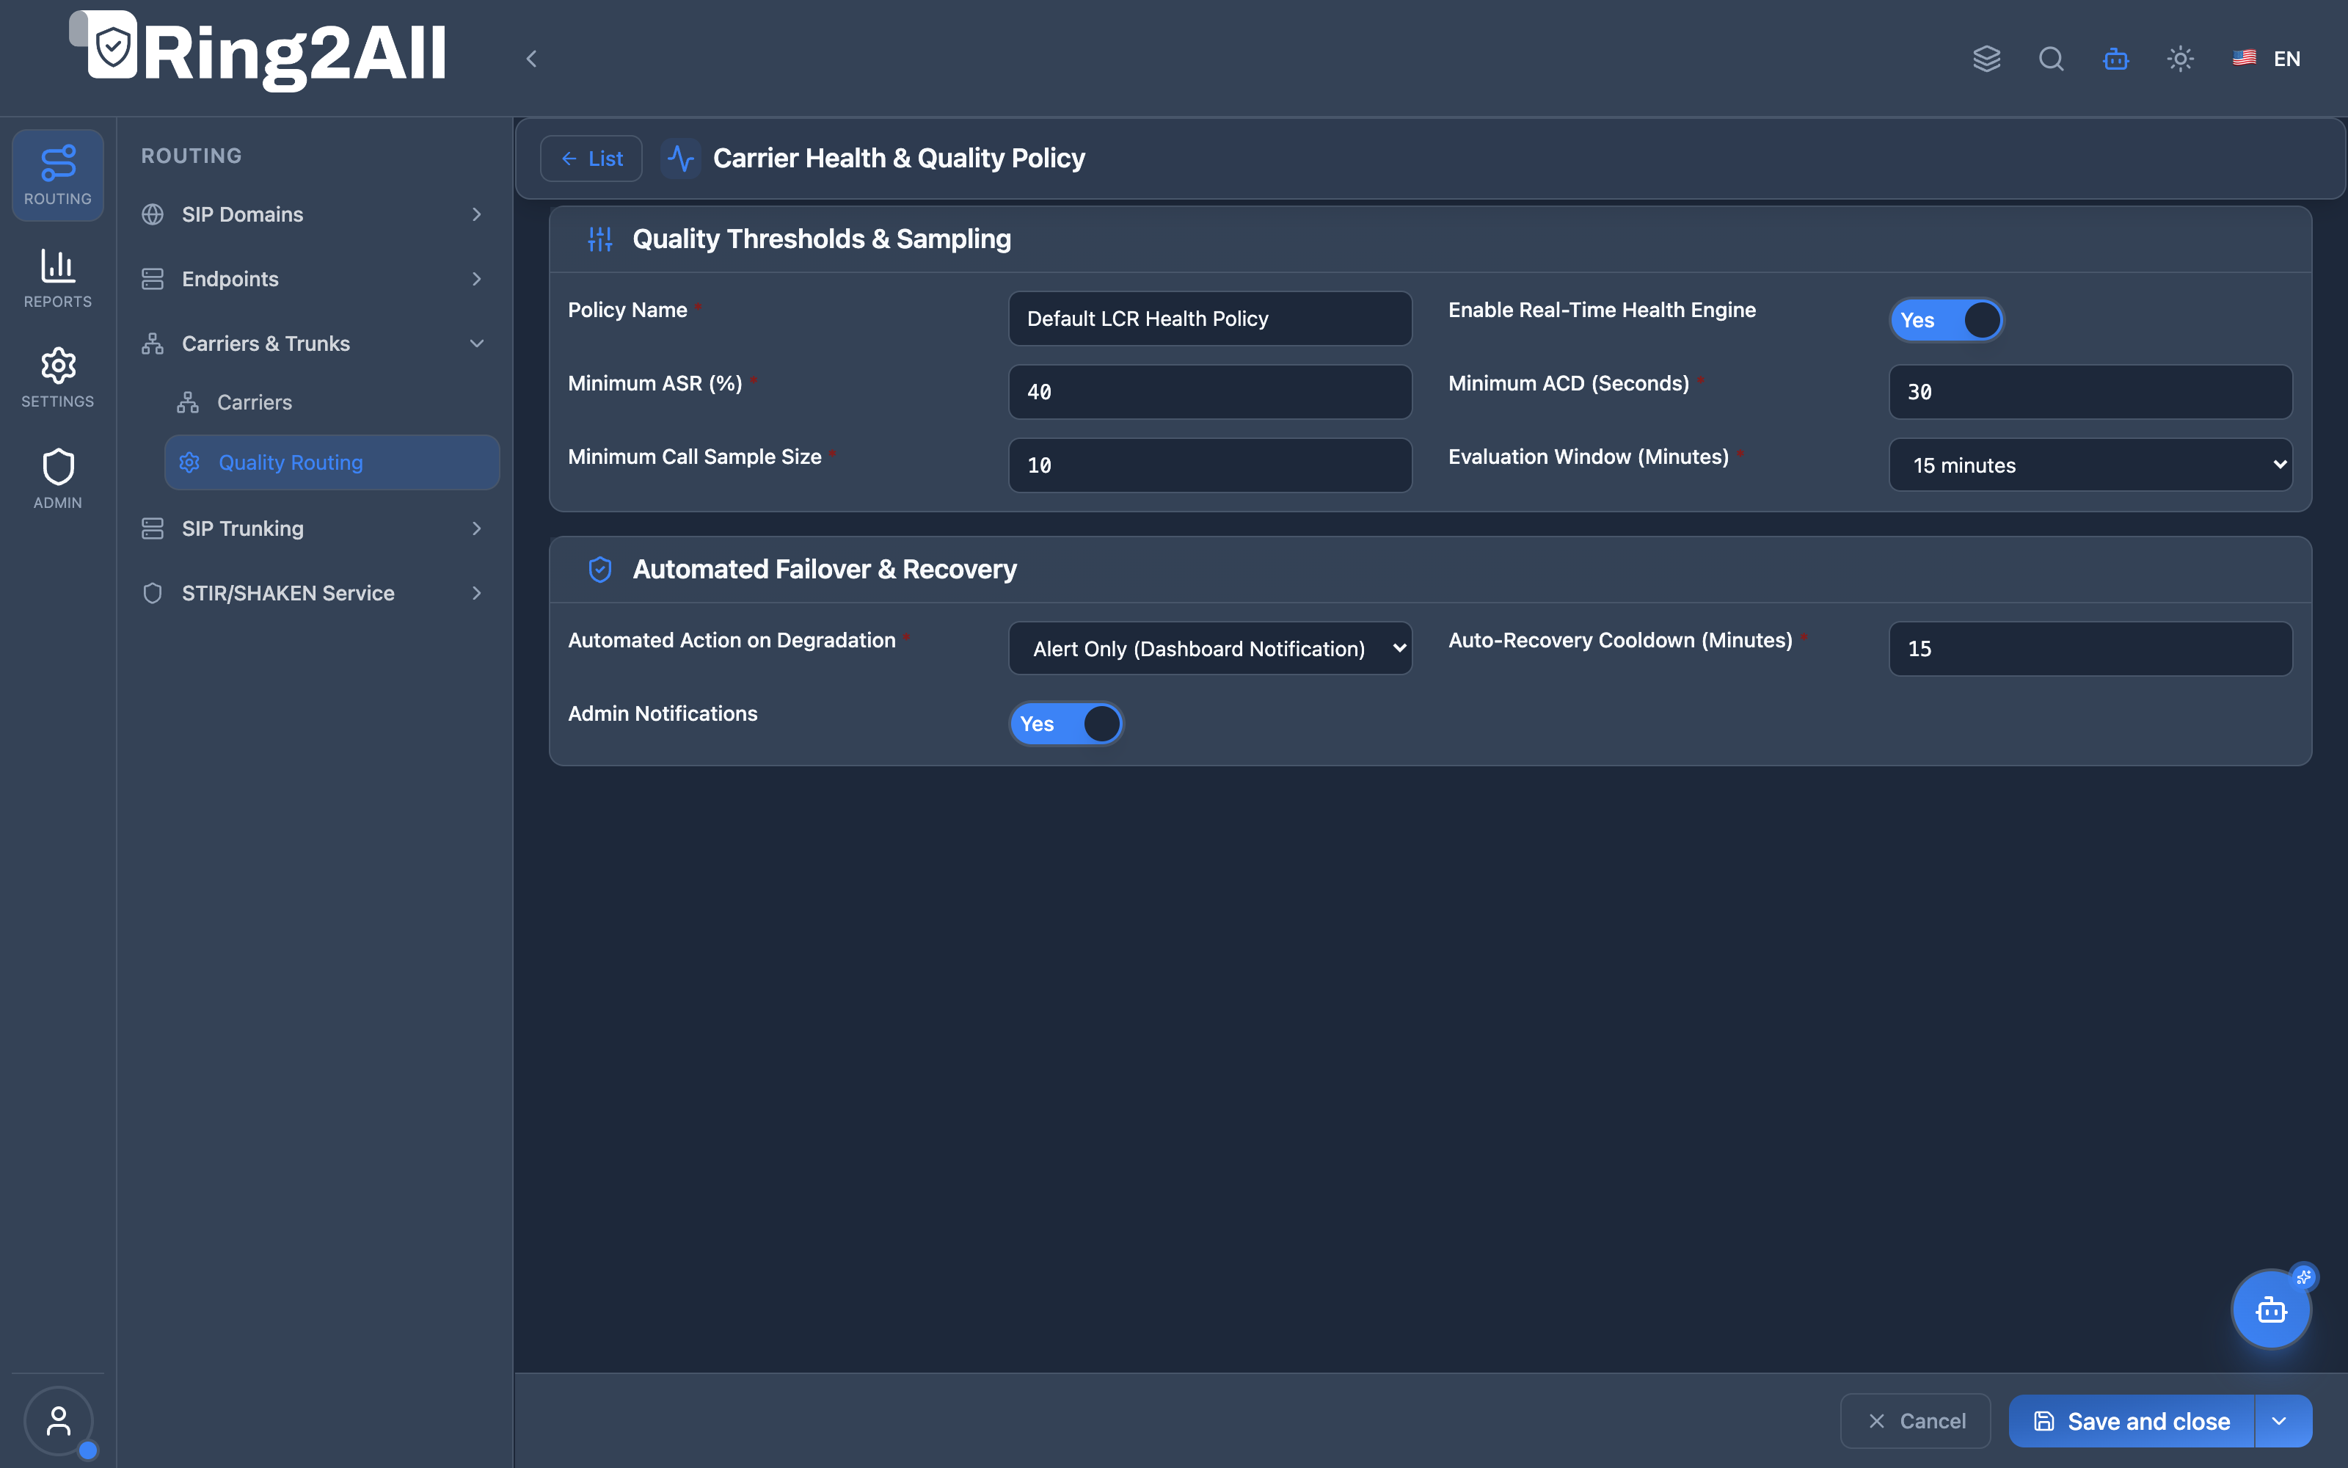Go back with the List button
The height and width of the screenshot is (1468, 2348).
591,159
